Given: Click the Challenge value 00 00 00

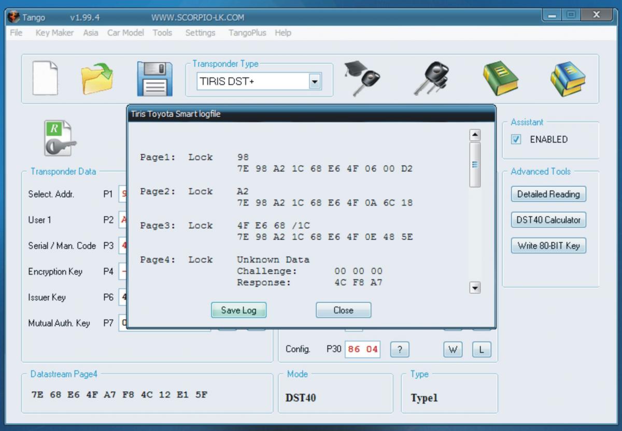Looking at the screenshot, I should tap(359, 271).
